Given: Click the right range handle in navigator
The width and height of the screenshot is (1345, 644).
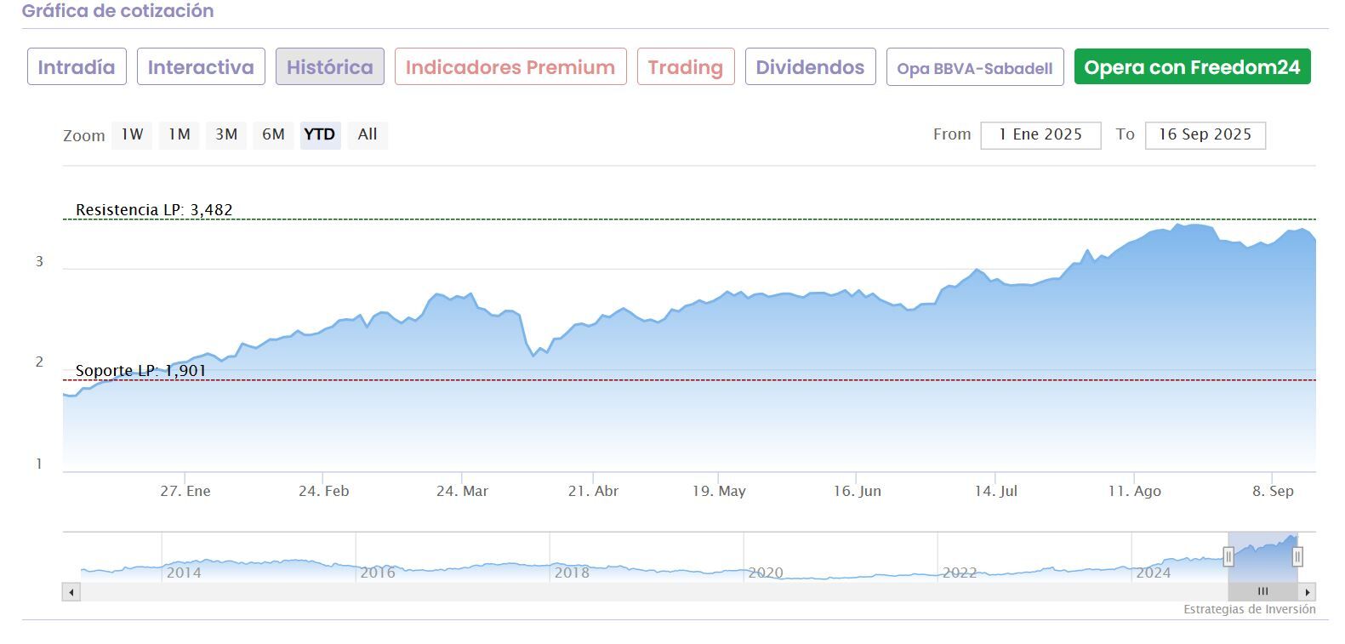Looking at the screenshot, I should pos(1297,556).
